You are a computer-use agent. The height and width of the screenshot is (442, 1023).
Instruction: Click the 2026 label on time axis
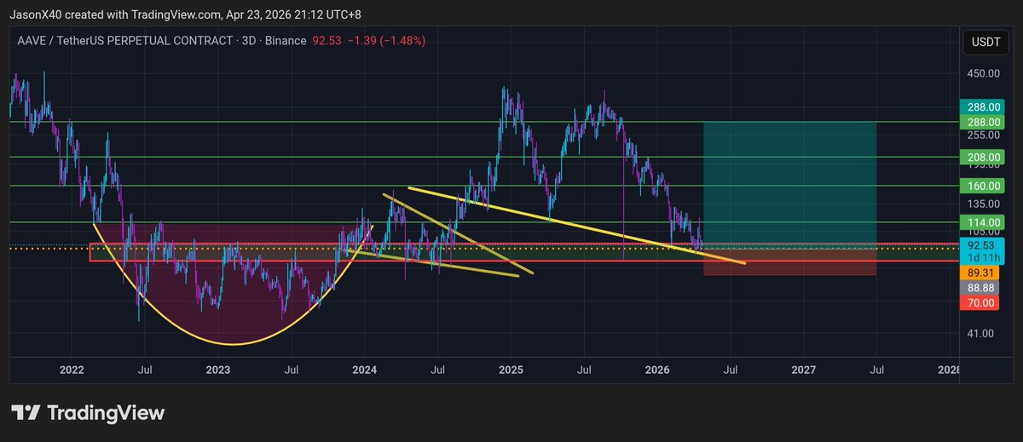point(657,370)
